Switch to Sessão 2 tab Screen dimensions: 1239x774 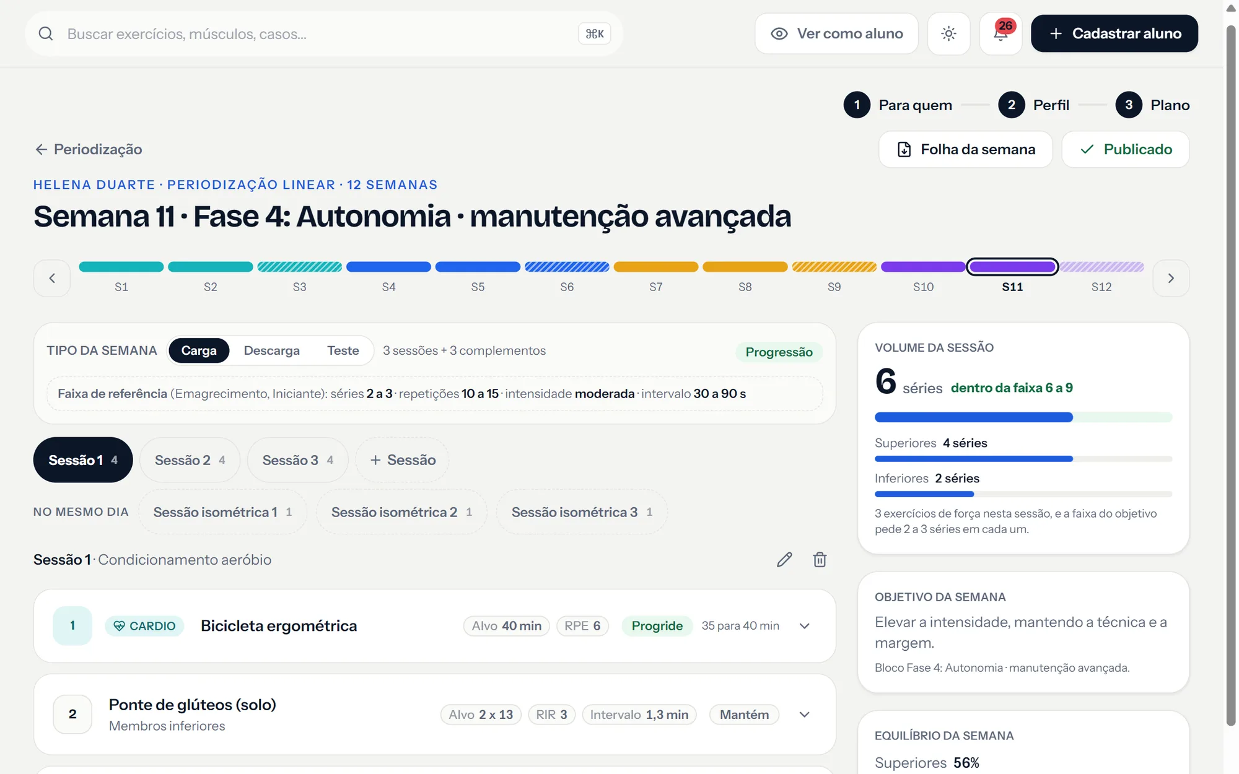(x=190, y=460)
